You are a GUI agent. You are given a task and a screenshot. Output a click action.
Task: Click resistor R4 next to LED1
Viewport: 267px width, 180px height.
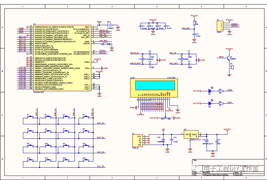point(221,103)
